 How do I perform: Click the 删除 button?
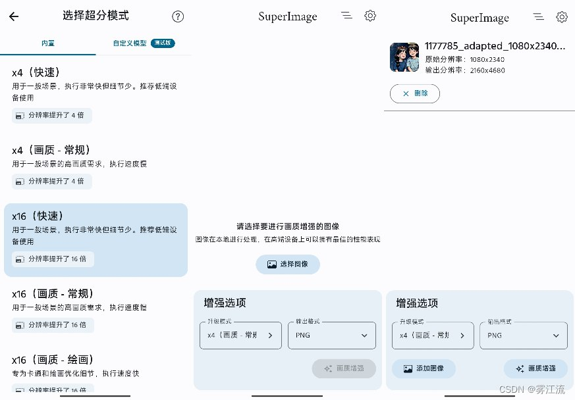(x=415, y=93)
